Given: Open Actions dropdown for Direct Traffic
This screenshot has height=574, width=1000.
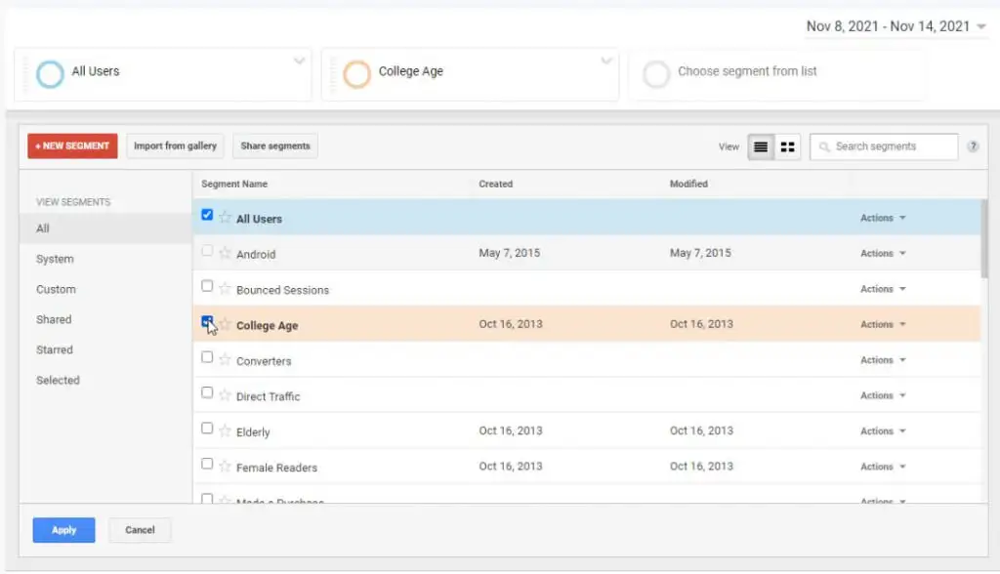Looking at the screenshot, I should click(883, 395).
